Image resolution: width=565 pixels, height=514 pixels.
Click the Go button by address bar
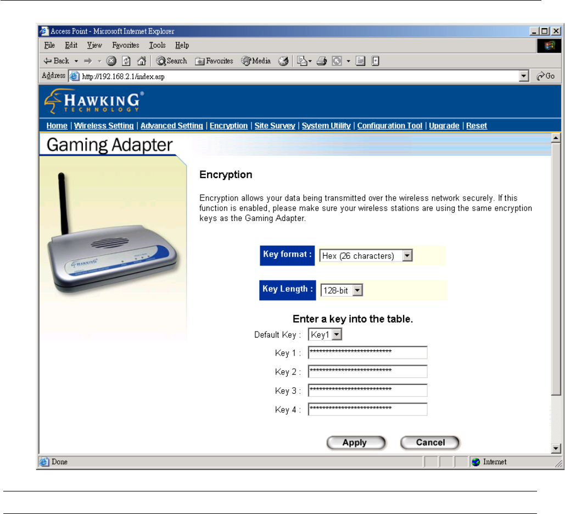(x=546, y=76)
